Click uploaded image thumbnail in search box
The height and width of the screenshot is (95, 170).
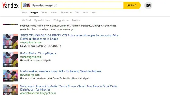(27, 5)
